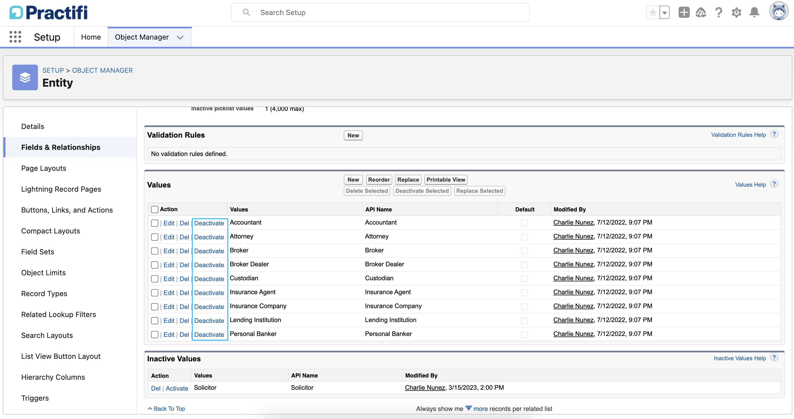Click the Default checkbox for Accountant
This screenshot has width=794, height=419.
click(525, 223)
